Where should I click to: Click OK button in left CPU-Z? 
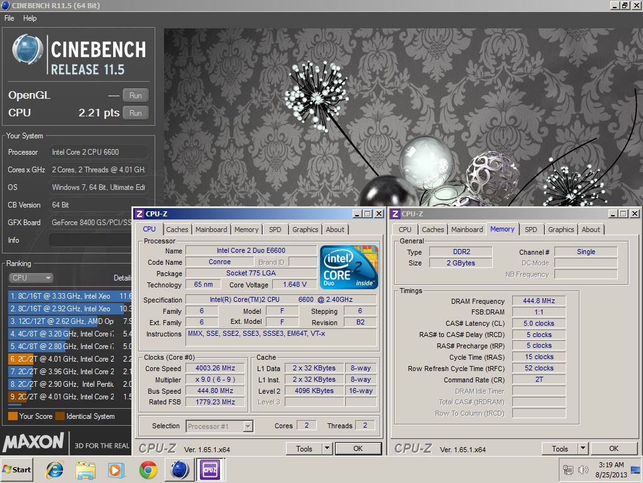pos(358,448)
